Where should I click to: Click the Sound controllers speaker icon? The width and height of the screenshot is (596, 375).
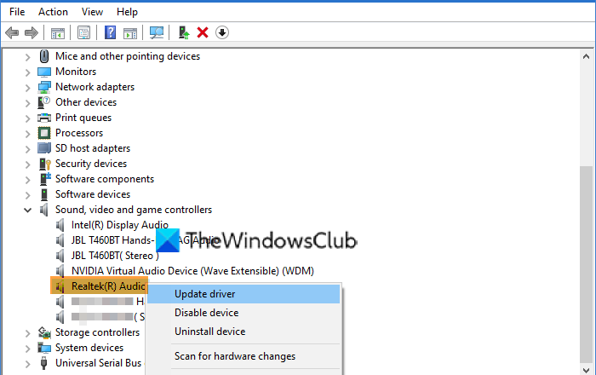point(44,210)
